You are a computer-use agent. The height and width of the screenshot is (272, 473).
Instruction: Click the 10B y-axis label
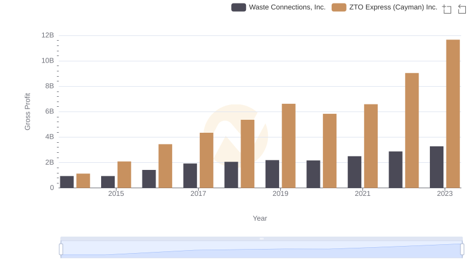(x=48, y=61)
